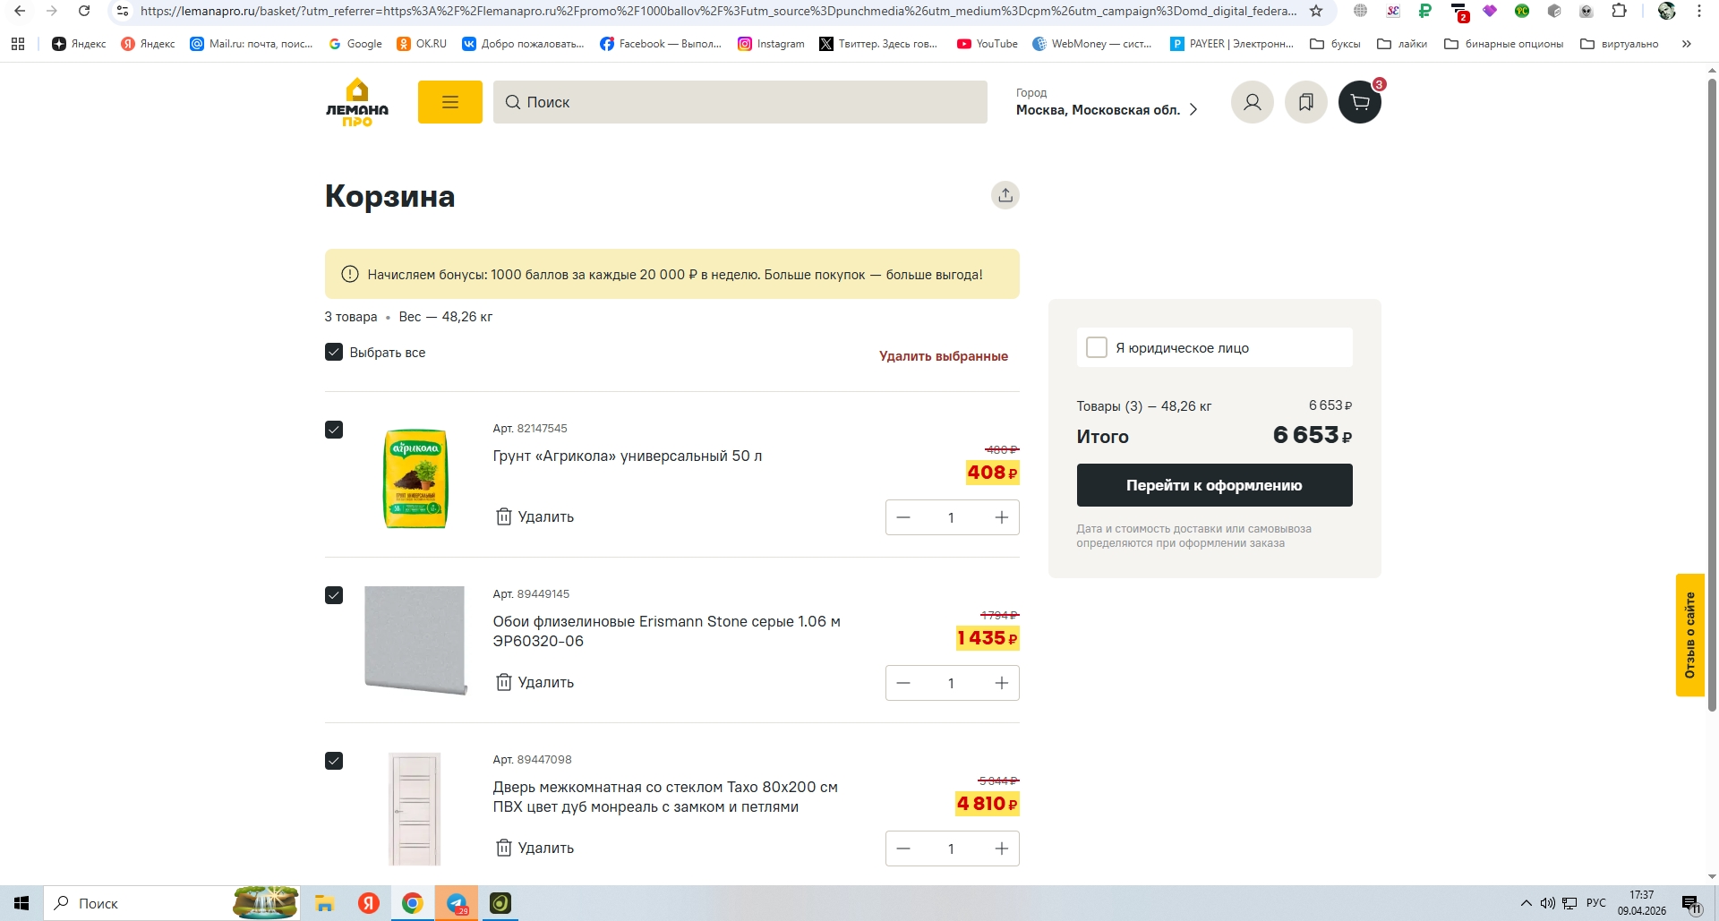This screenshot has height=921, width=1719.
Task: Delete the Erismann wallpaper item
Action: pyautogui.click(x=535, y=682)
